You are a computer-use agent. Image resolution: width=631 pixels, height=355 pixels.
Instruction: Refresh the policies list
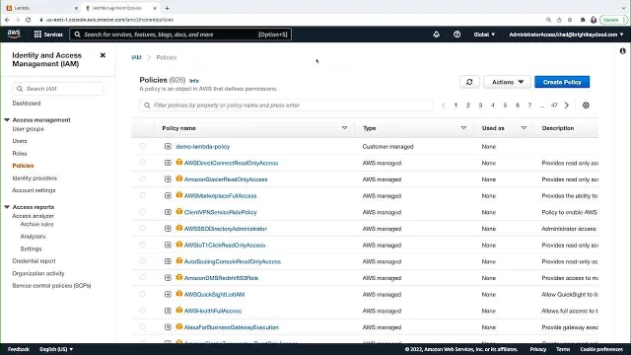(469, 82)
